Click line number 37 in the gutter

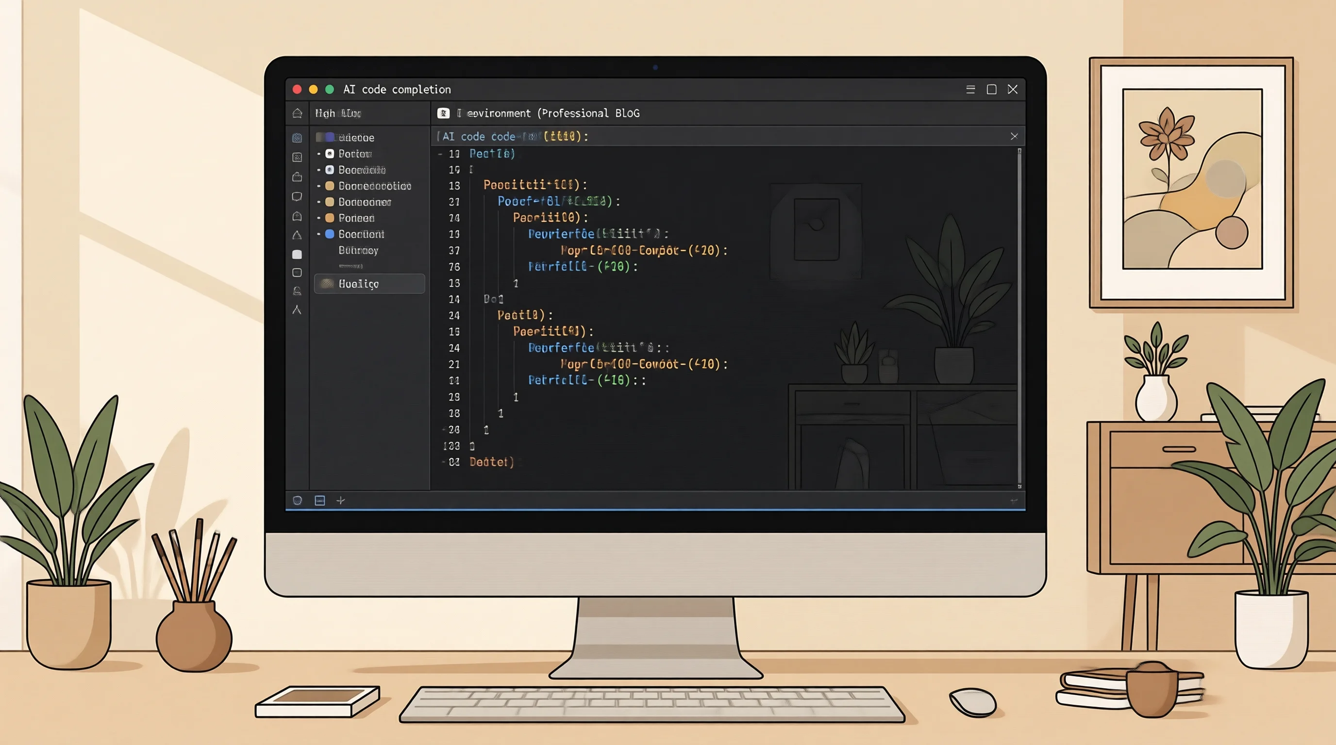click(454, 251)
